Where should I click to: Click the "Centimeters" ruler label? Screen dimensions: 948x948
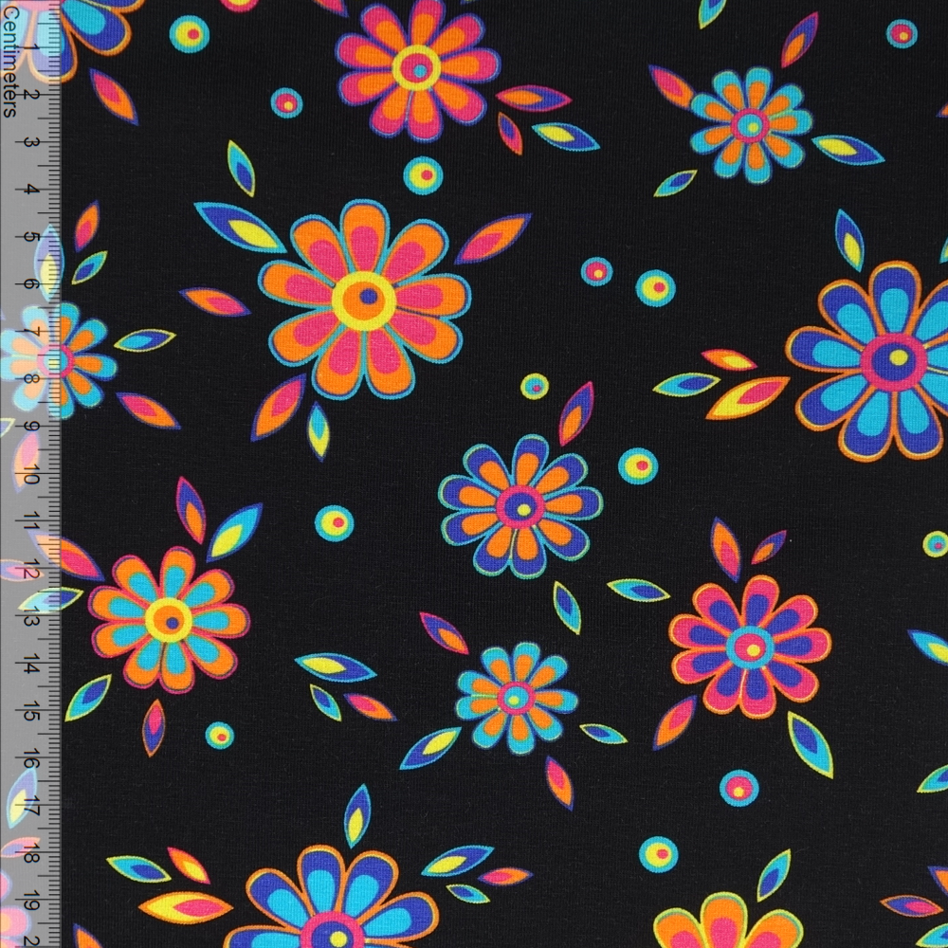point(10,61)
